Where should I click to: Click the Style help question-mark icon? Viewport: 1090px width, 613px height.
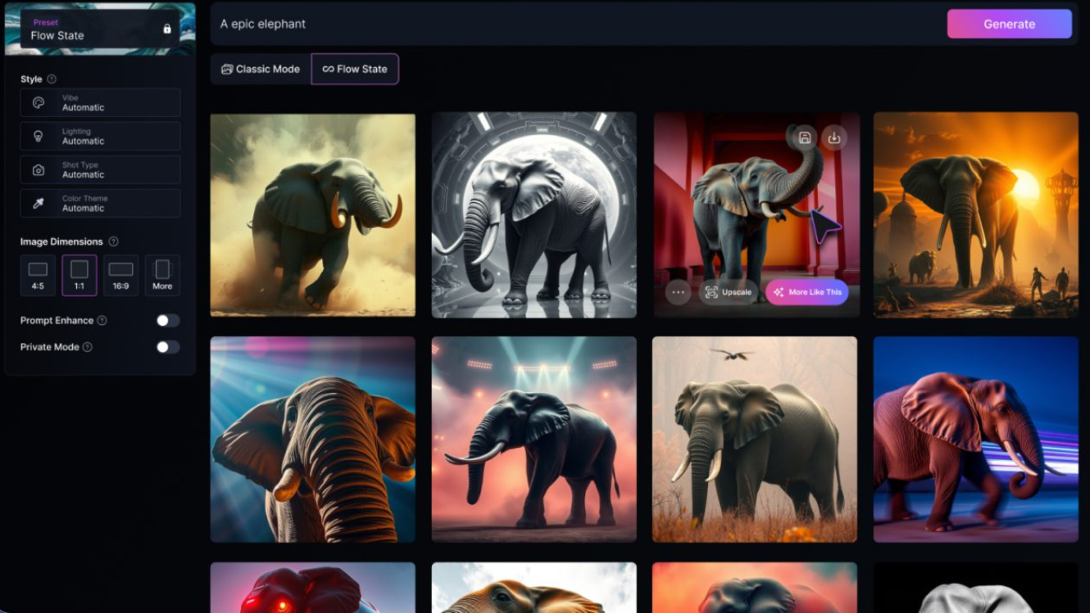pyautogui.click(x=52, y=79)
